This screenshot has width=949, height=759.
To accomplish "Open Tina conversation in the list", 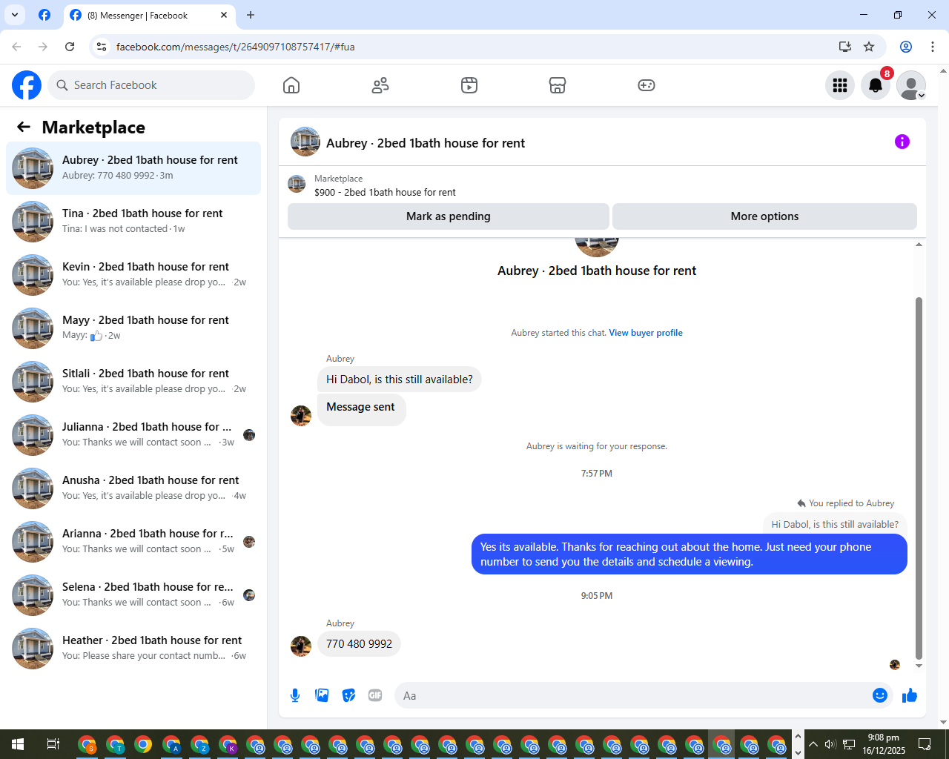I will 133,222.
